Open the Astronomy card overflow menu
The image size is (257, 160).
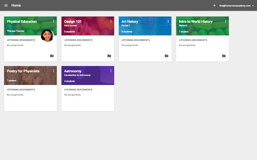[x=111, y=71]
